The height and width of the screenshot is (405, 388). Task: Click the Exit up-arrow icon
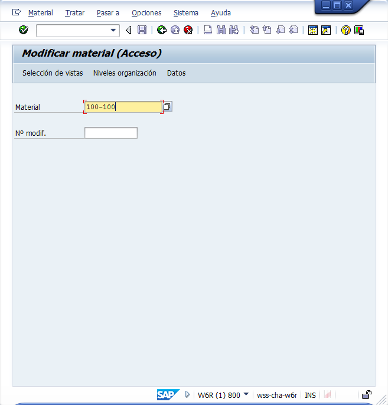click(x=175, y=30)
